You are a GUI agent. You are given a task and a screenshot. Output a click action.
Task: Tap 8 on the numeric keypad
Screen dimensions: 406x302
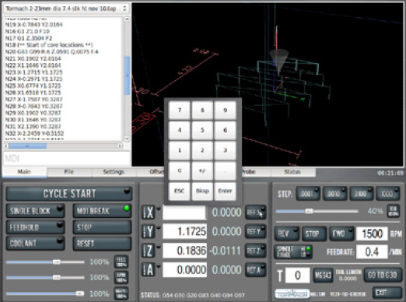tap(202, 111)
